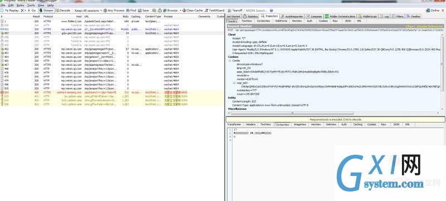446x201 pixels.
Task: Click the Browse toolbar button
Action: tap(171, 11)
